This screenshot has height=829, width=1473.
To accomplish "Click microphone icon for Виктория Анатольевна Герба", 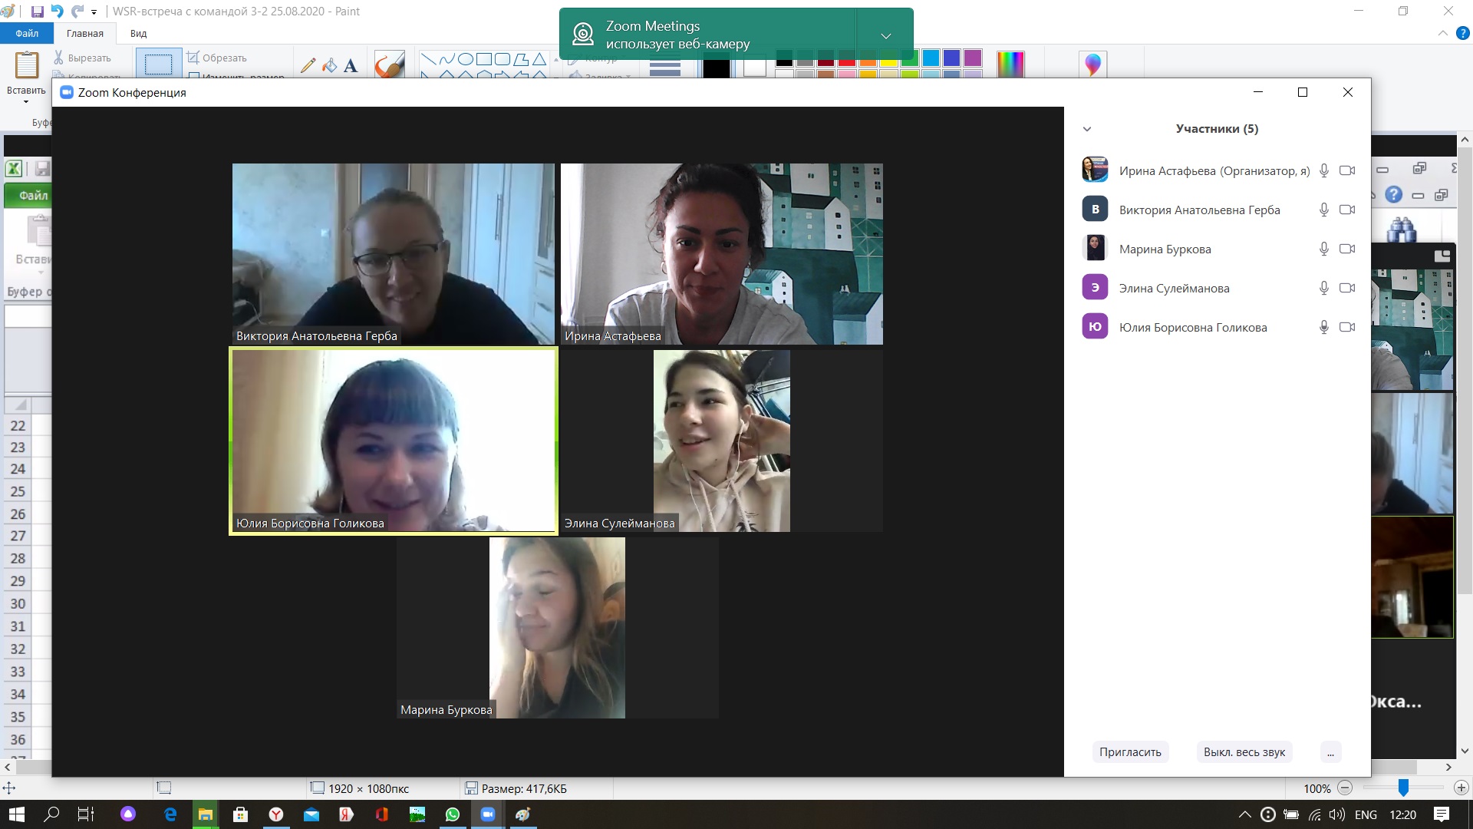I will point(1324,210).
